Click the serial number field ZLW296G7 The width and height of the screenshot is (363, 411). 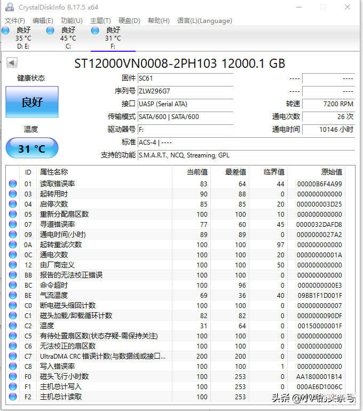click(185, 91)
